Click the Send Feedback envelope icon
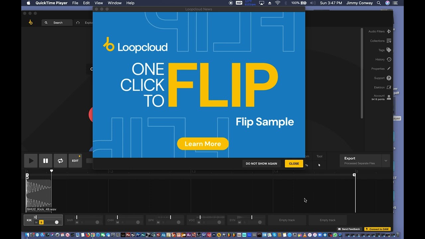Screen dimensions: 425x239 pos(339,229)
